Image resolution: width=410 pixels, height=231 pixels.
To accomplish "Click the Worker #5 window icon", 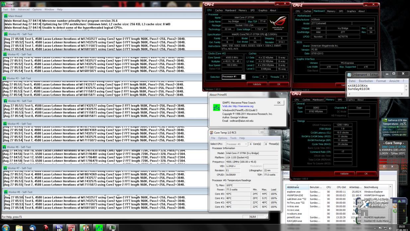I will (x=5, y=124).
